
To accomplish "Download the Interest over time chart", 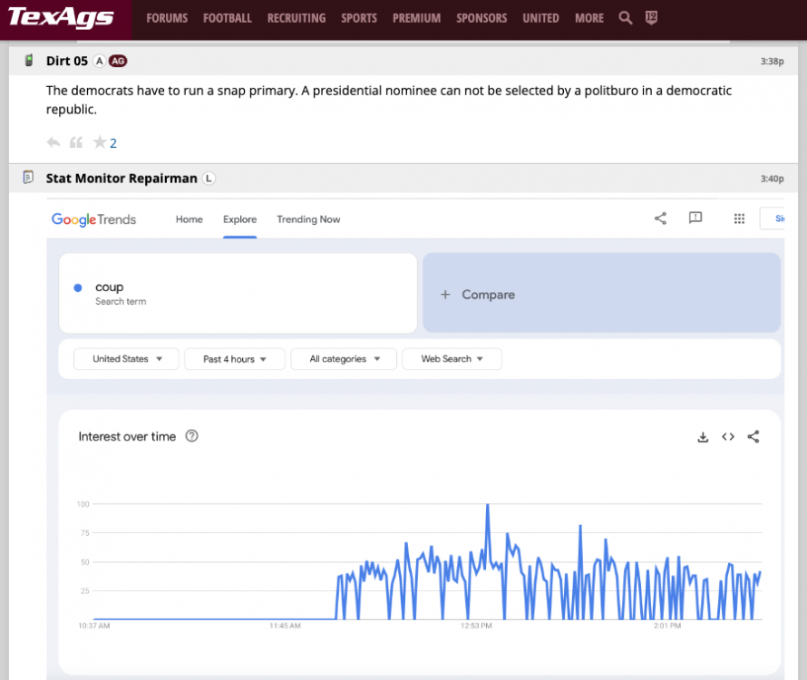I will coord(702,437).
